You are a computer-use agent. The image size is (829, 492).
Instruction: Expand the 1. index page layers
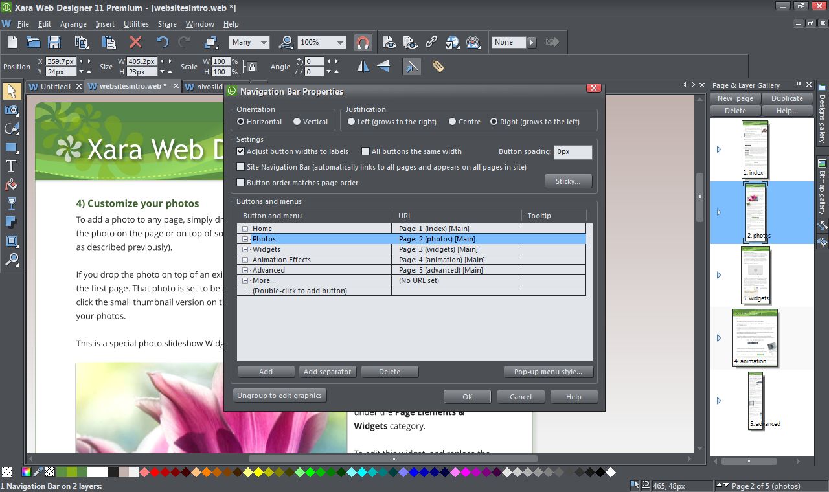(718, 150)
